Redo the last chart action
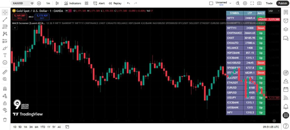The image size is (290, 130). [x=135, y=3]
